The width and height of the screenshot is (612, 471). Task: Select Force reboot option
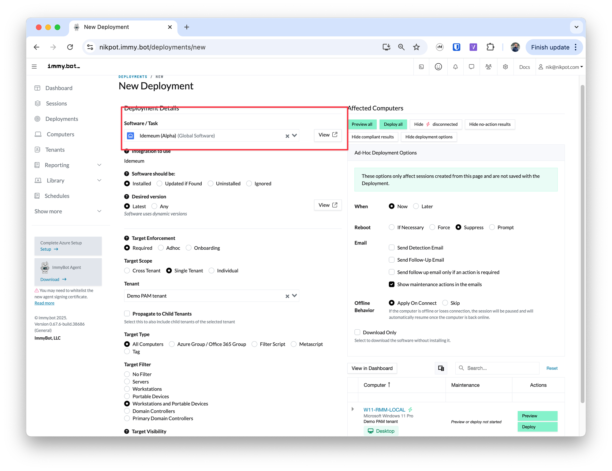point(432,227)
